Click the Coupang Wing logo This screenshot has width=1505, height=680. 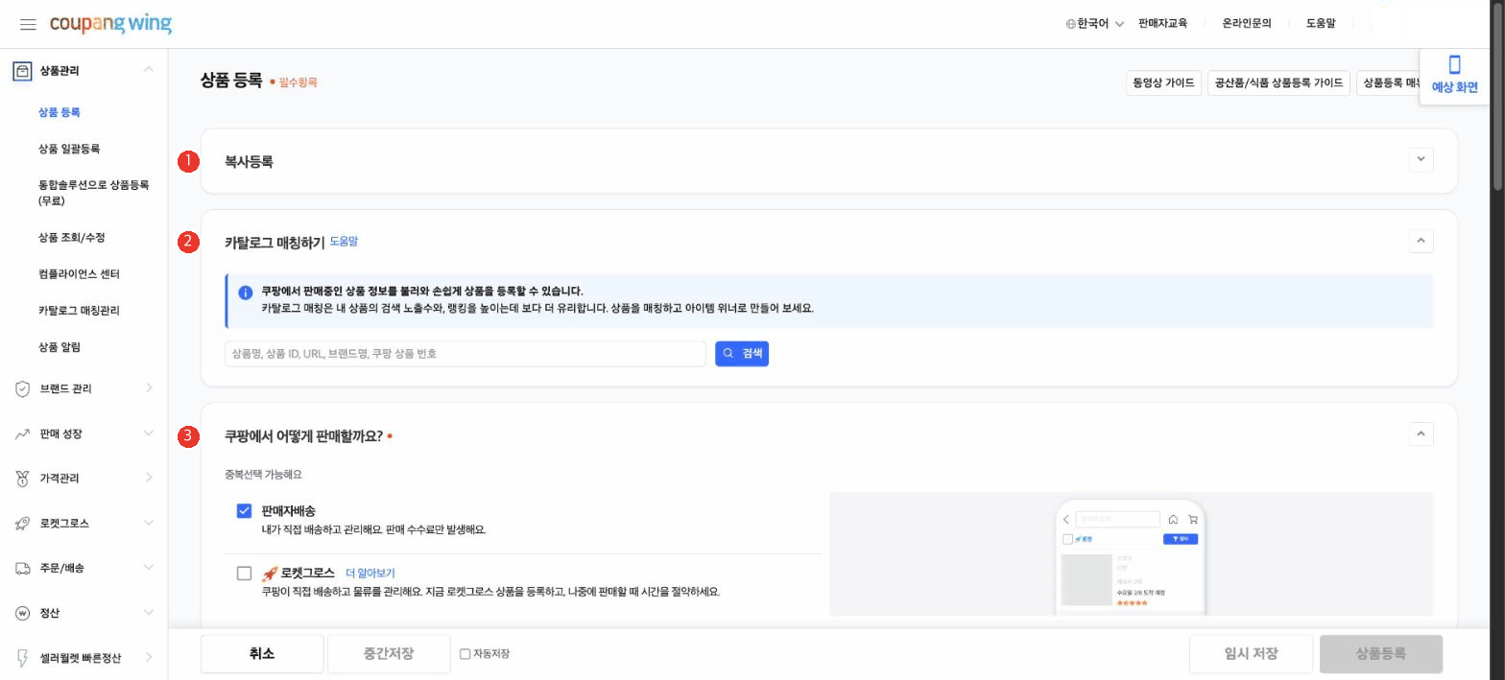[x=110, y=24]
